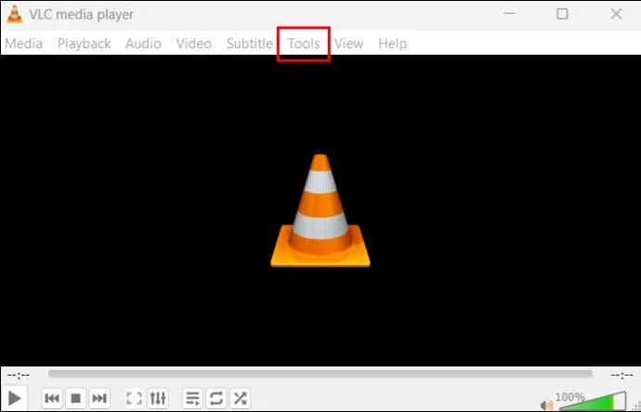Mute audio via speaker icon

546,406
